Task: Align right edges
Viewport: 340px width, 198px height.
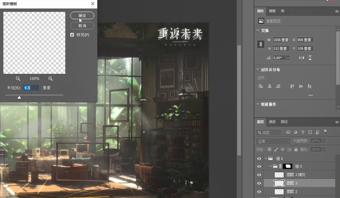Action: pos(278,86)
